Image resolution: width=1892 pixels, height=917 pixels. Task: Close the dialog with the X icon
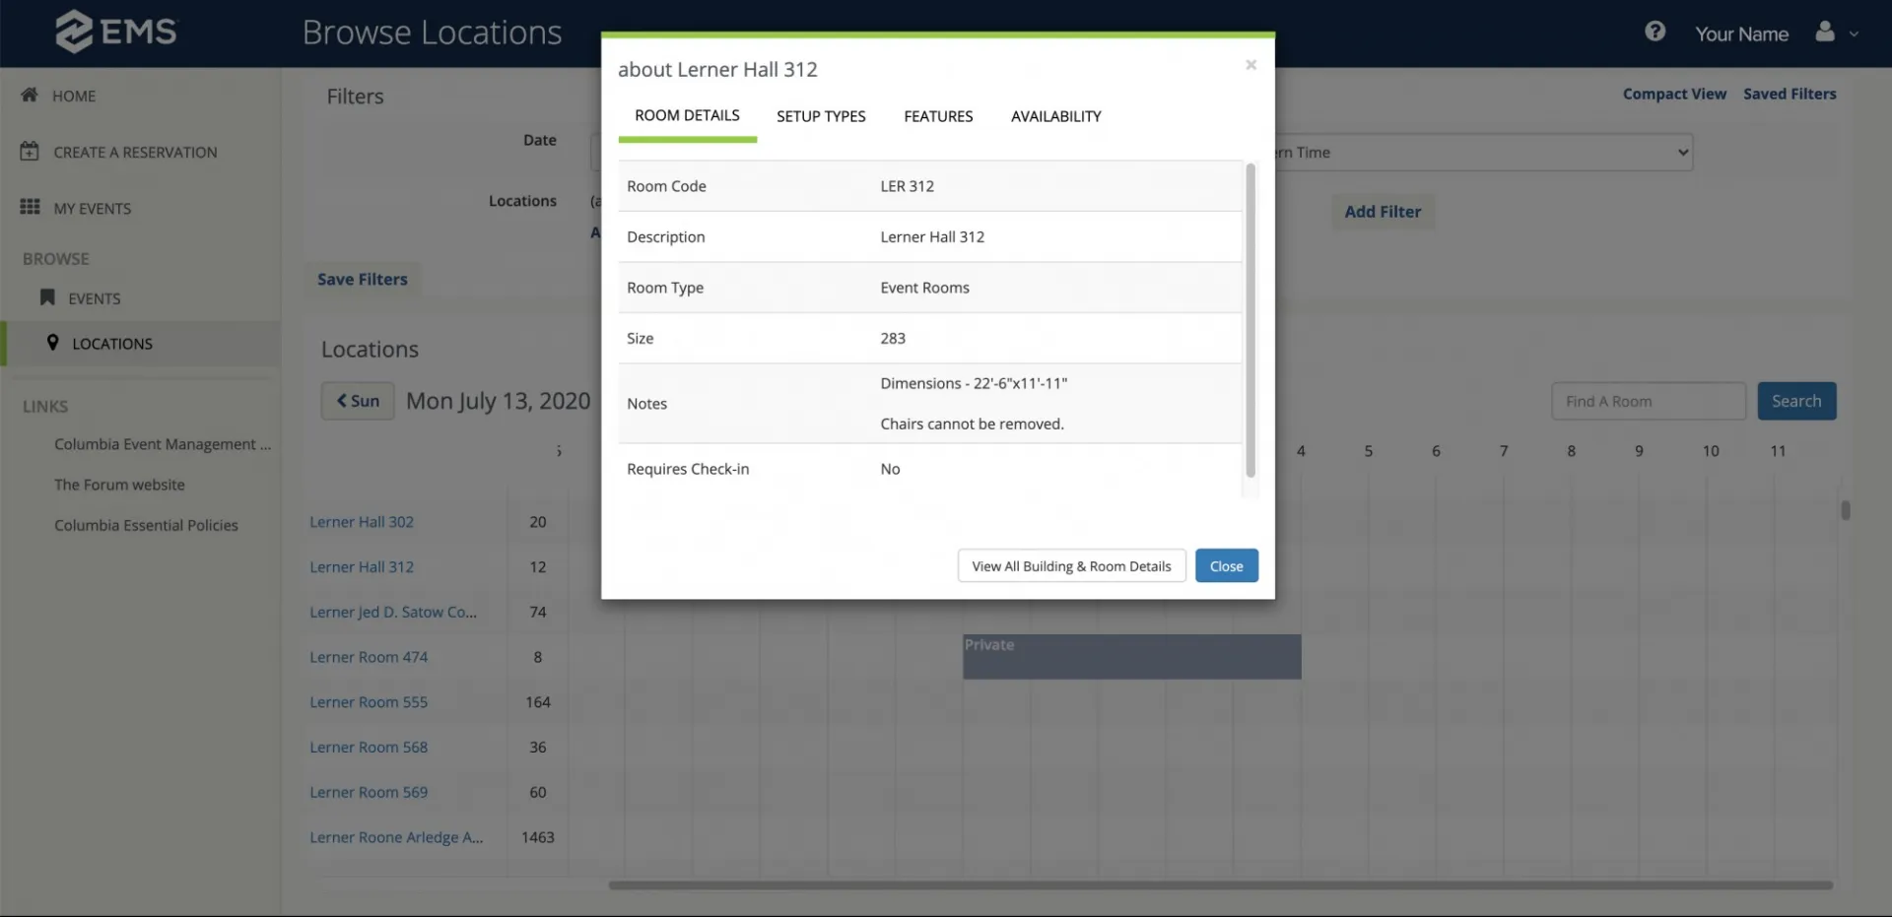click(1250, 65)
